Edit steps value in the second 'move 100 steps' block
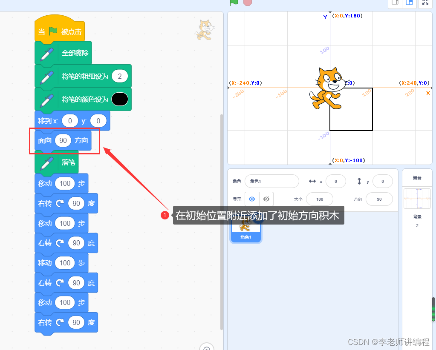Screen dimensions: 436x350 pos(65,223)
